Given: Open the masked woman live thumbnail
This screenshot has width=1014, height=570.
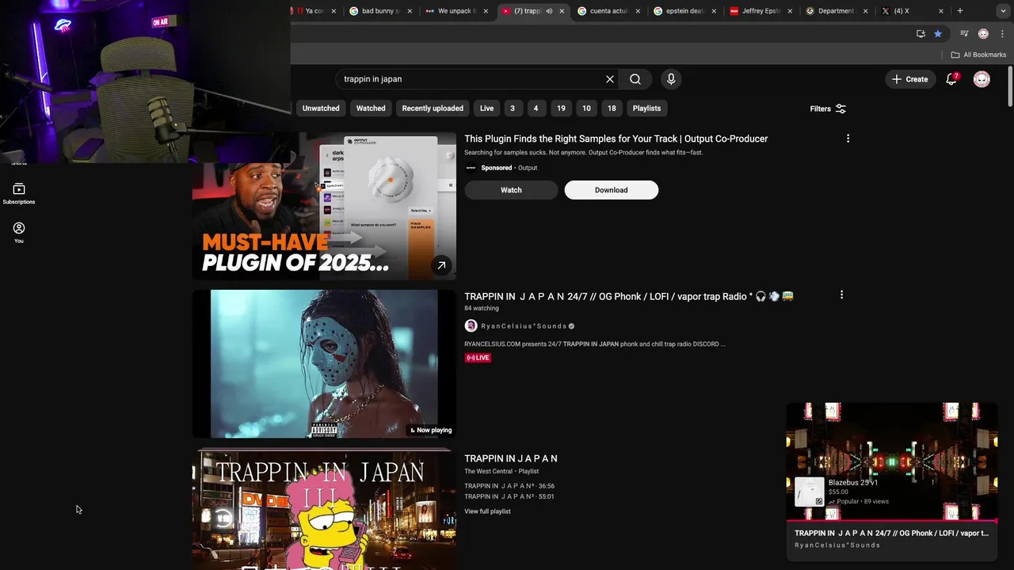Looking at the screenshot, I should point(324,363).
